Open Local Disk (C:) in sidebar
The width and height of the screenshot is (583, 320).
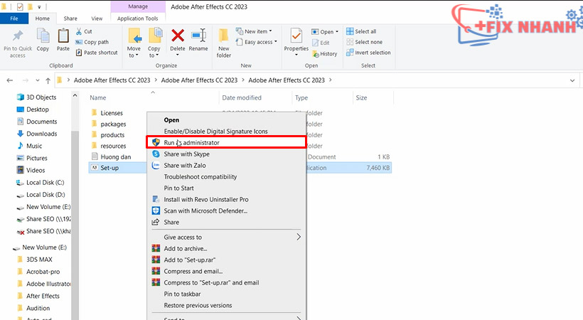coord(41,182)
